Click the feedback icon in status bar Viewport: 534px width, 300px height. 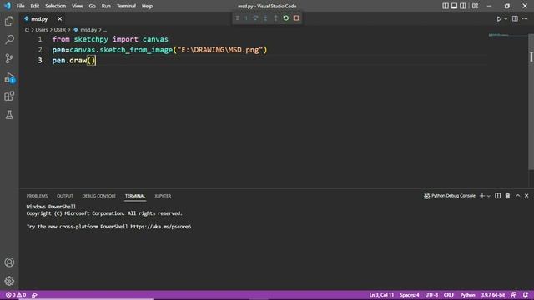click(x=514, y=295)
